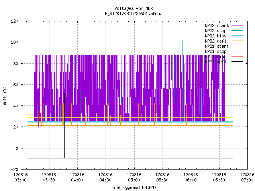Click the x-axis time label 05:30
The image size is (255, 191).
(162, 180)
